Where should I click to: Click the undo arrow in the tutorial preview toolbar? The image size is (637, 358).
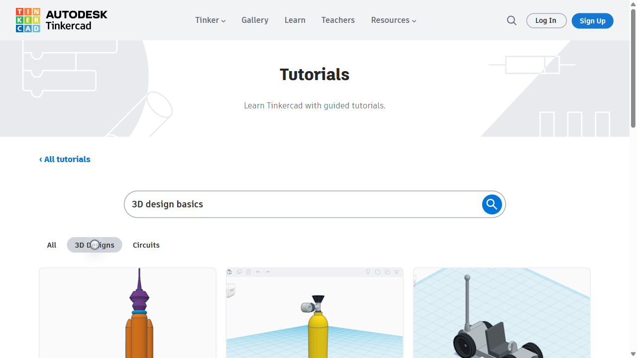pos(258,272)
